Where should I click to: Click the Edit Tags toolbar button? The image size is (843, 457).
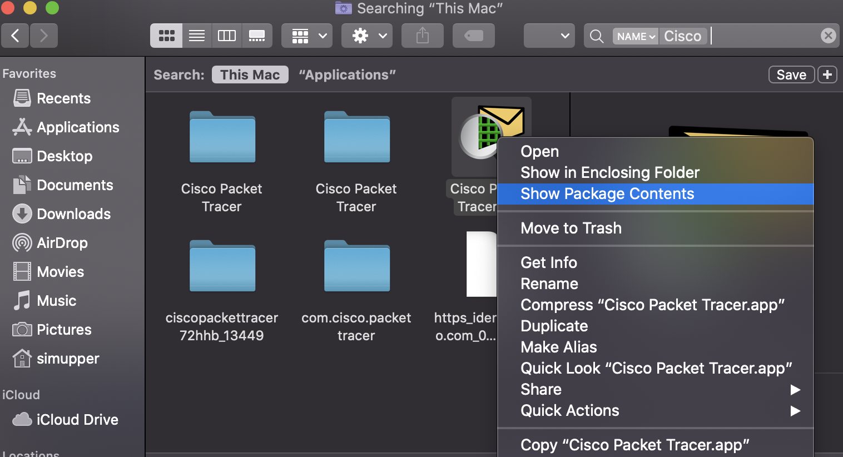[x=474, y=36]
